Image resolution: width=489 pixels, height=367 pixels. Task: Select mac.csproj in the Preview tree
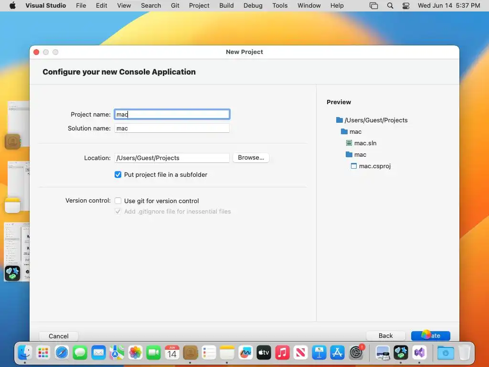pos(371,166)
